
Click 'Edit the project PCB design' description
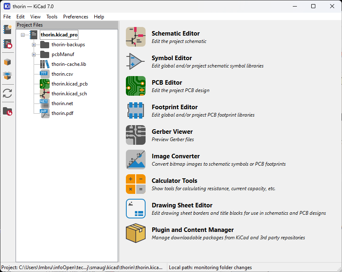click(180, 90)
